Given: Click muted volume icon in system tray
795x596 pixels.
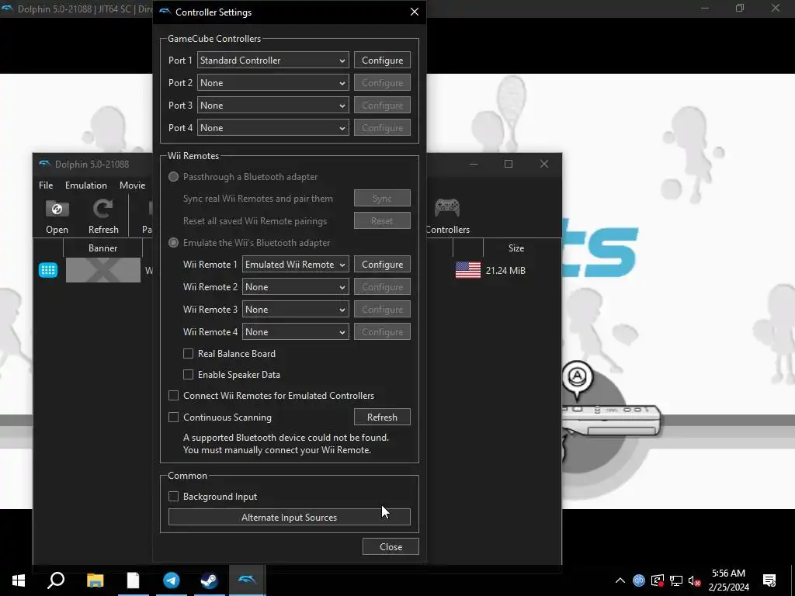Looking at the screenshot, I should pyautogui.click(x=695, y=580).
